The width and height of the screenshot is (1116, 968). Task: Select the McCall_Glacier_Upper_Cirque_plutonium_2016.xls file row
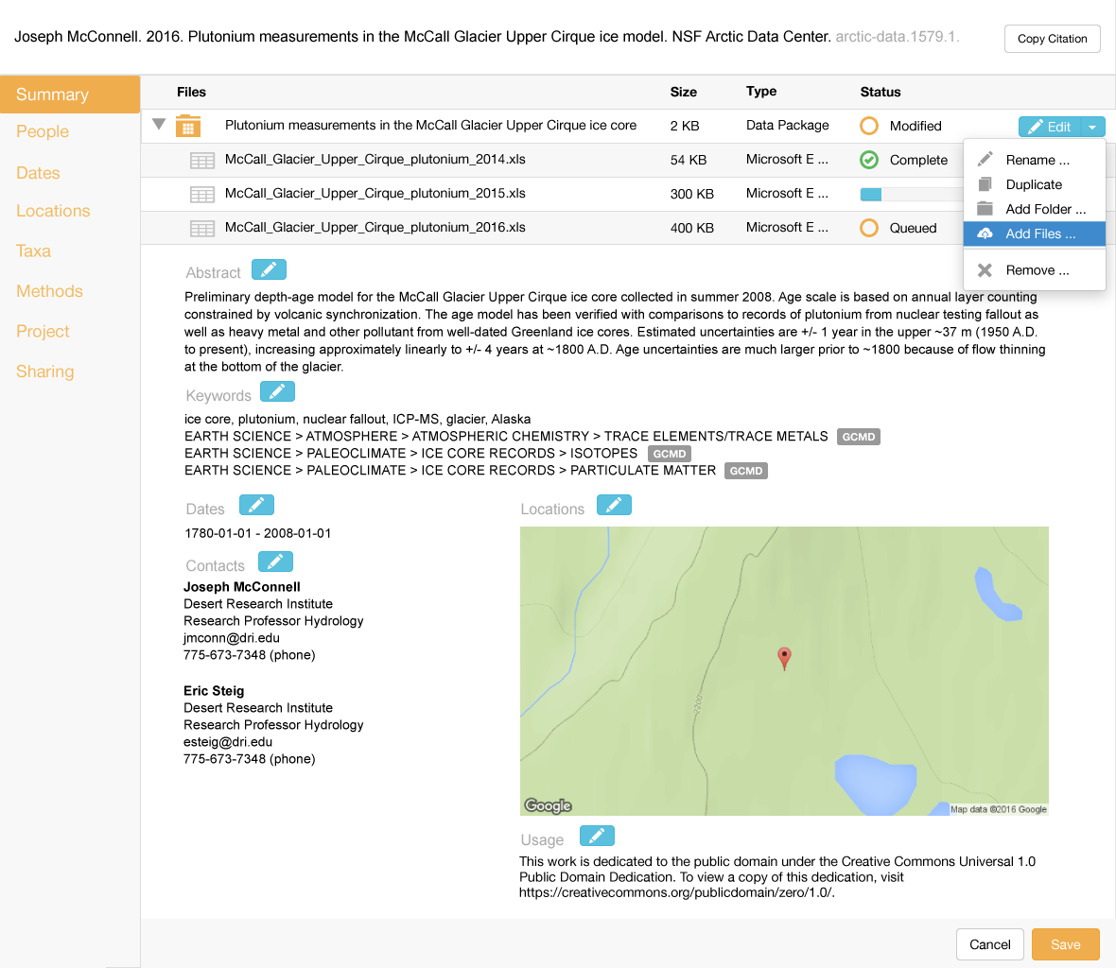[x=375, y=228]
